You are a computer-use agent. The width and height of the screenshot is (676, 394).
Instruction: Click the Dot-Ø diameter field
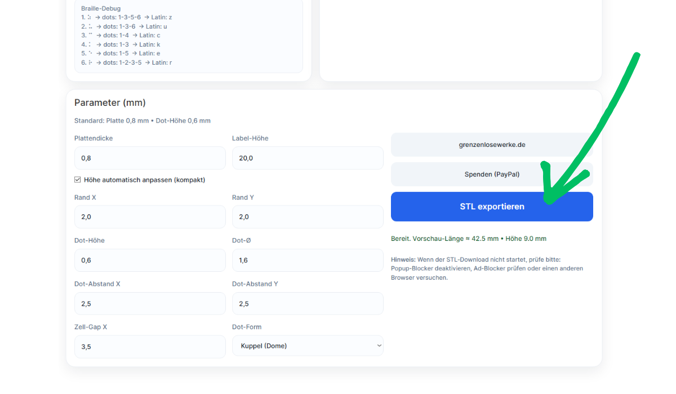coord(308,261)
